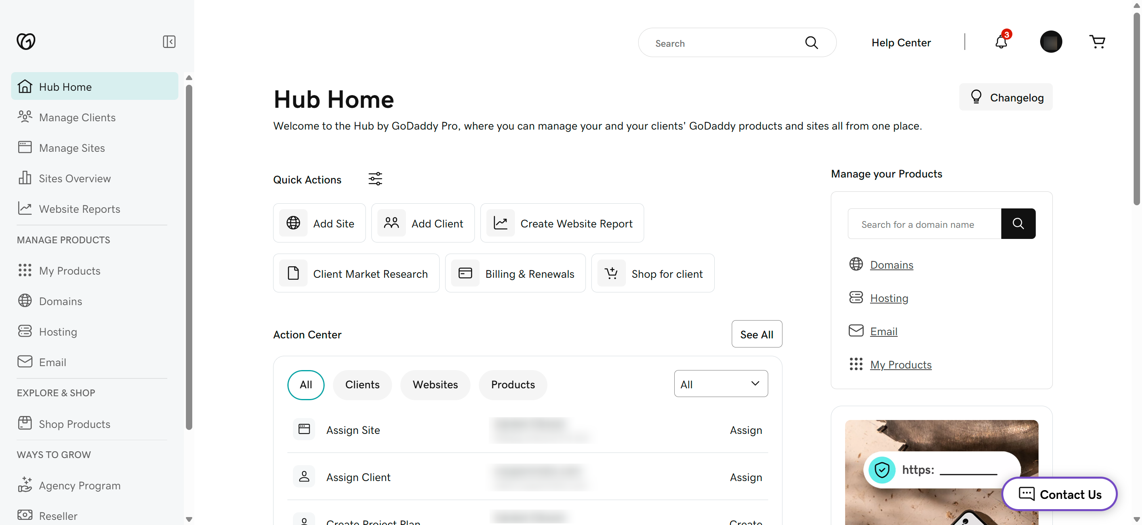Click the magnifier icon in top search

click(x=811, y=42)
